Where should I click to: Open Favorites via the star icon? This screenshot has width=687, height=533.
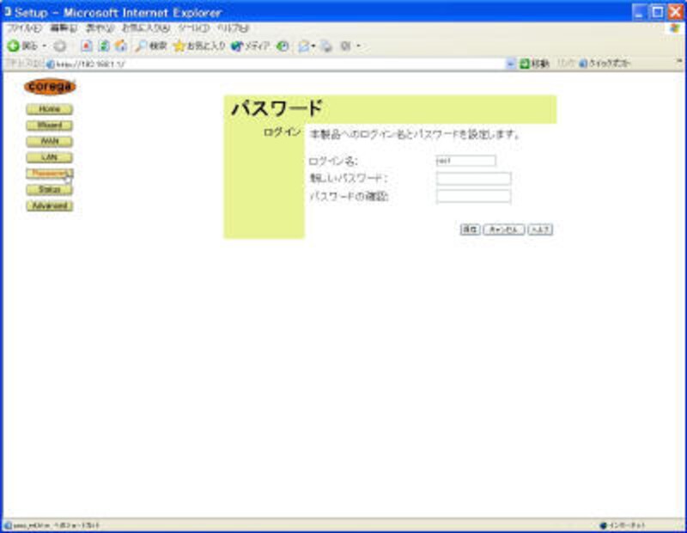click(179, 46)
